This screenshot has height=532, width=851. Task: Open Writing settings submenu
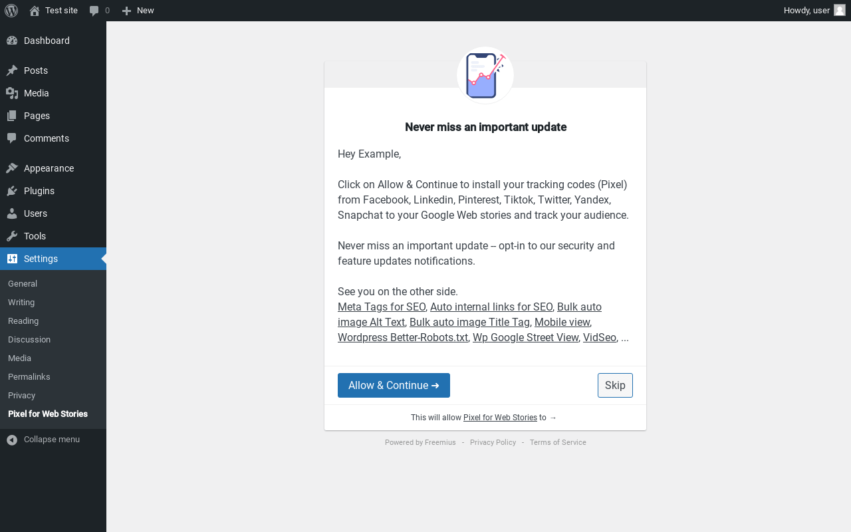coord(53,302)
